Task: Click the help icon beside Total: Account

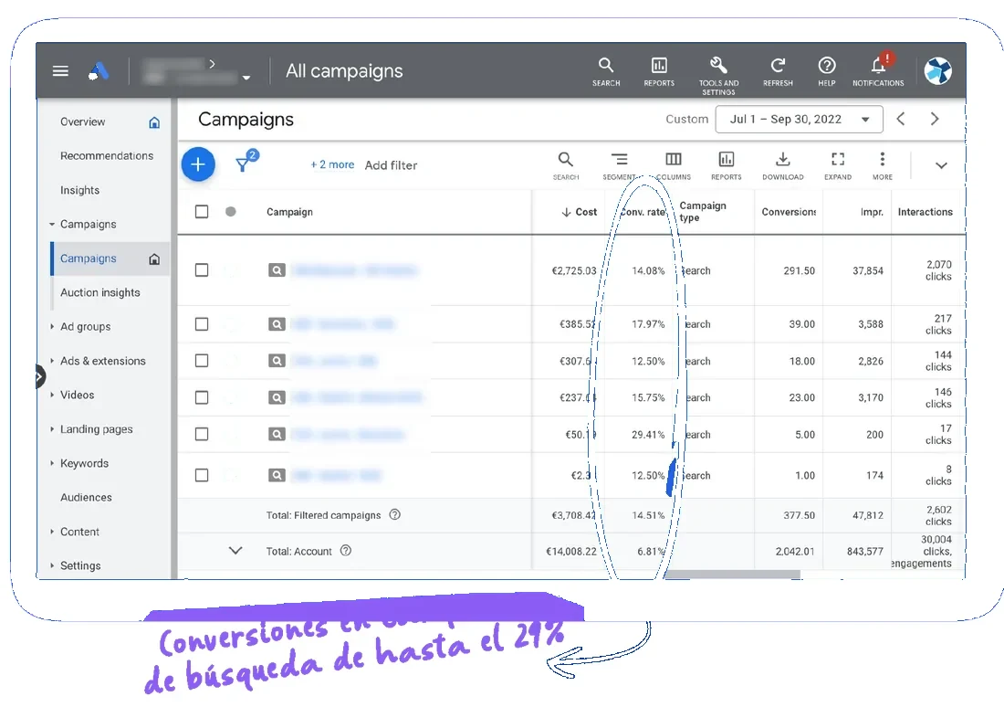Action: point(346,550)
